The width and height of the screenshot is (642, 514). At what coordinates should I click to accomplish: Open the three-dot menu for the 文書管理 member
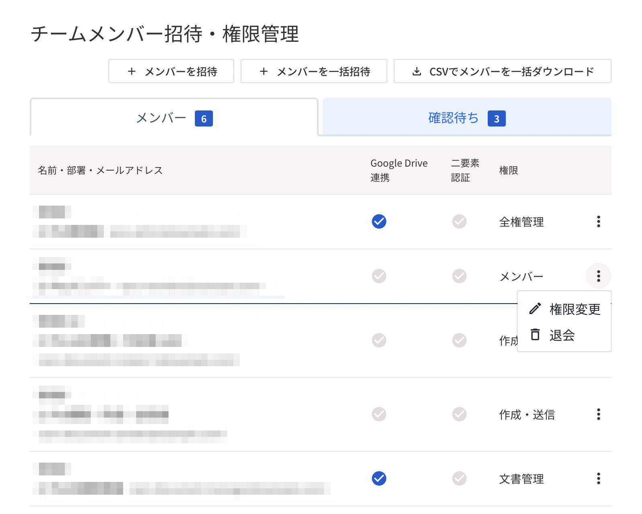tap(598, 478)
